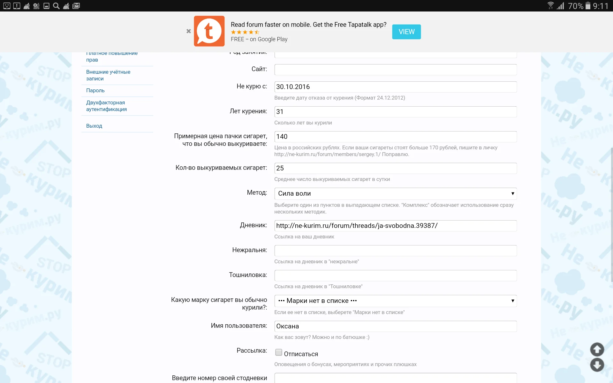Tap the scroll-to-top arrow icon
Image resolution: width=613 pixels, height=383 pixels.
597,349
